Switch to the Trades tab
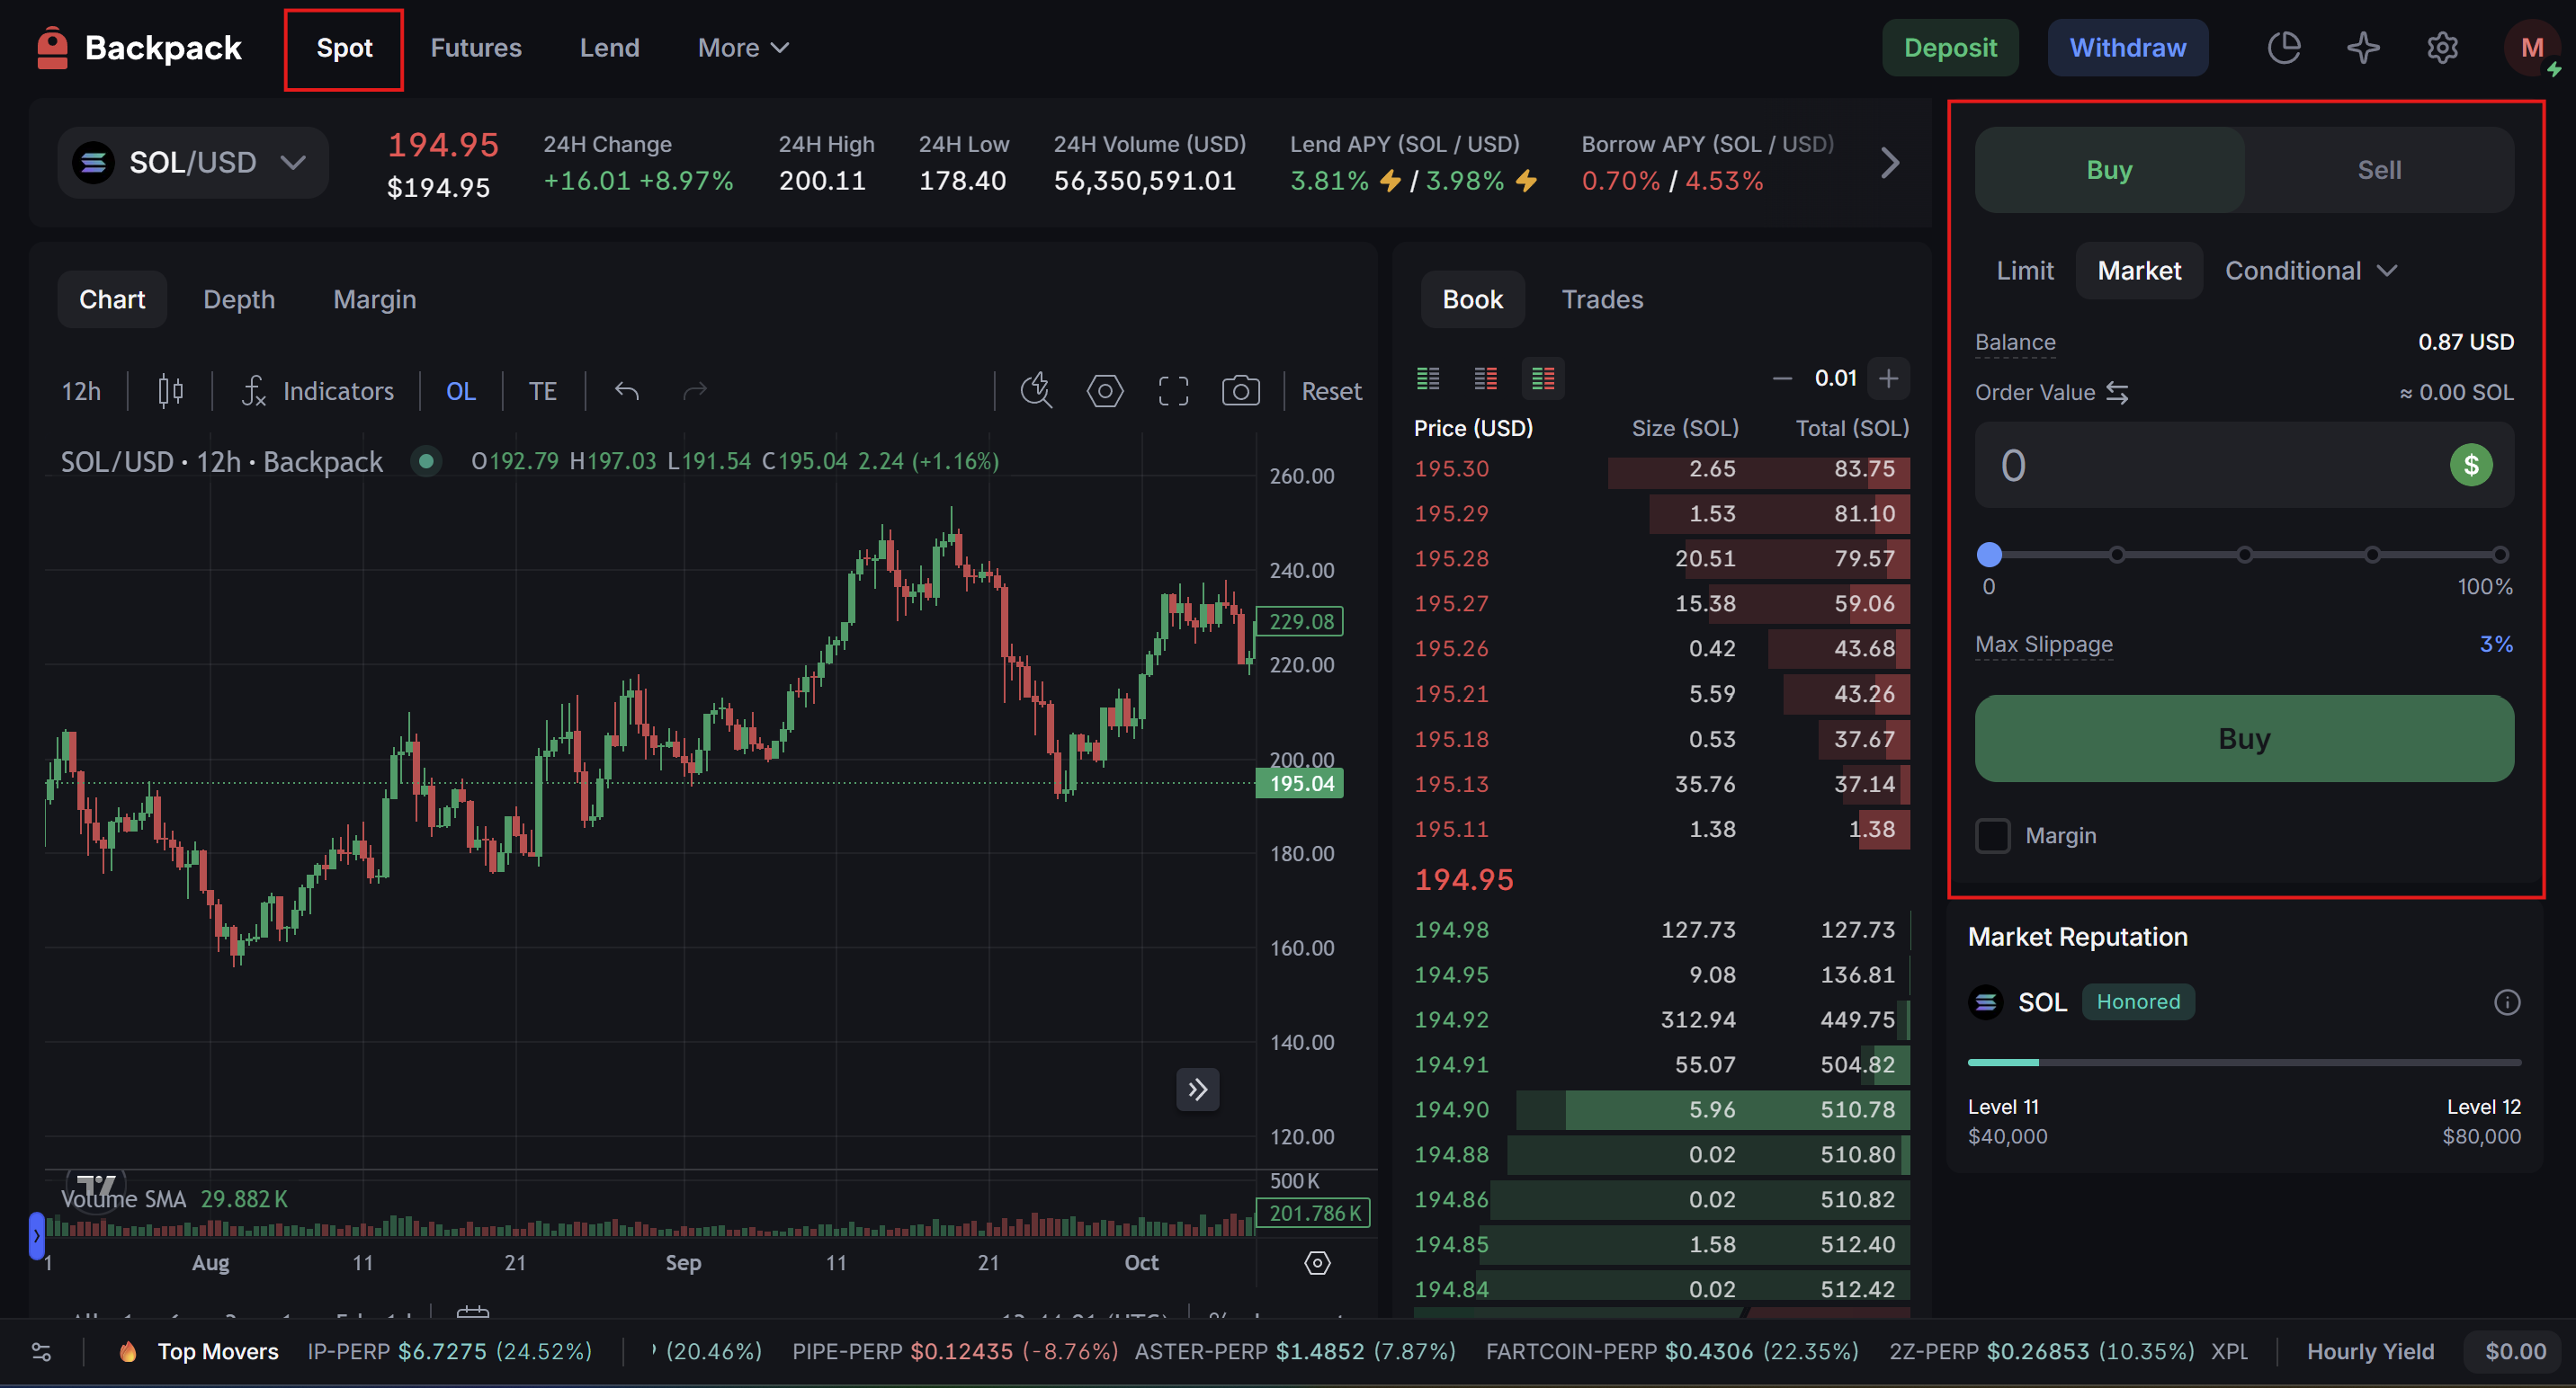Screen dimensions: 2576x1388 [x=1602, y=299]
